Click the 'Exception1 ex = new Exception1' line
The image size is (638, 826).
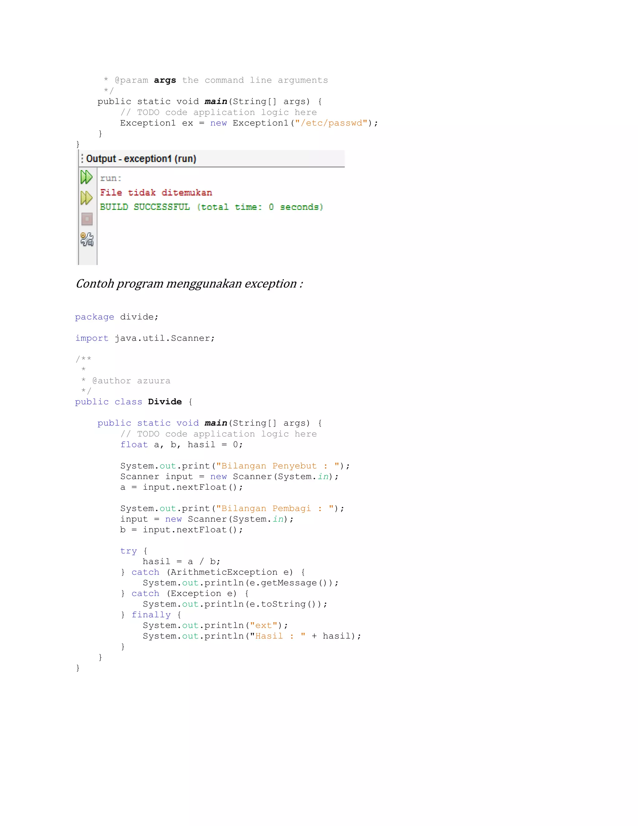point(249,123)
